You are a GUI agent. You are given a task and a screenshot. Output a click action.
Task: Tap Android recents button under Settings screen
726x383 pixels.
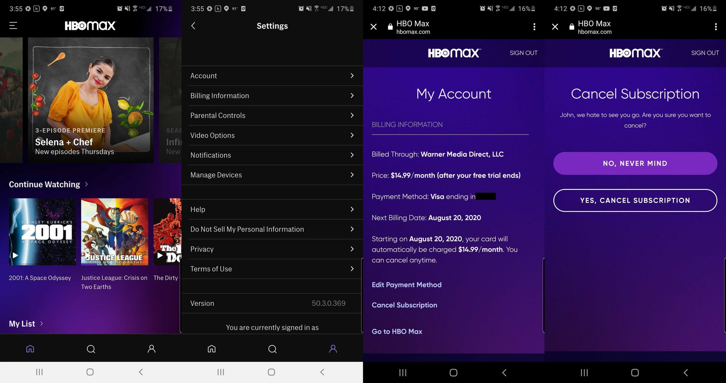coord(221,372)
